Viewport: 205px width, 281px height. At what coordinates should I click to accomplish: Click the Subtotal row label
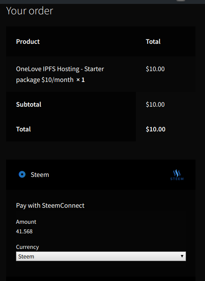point(29,105)
